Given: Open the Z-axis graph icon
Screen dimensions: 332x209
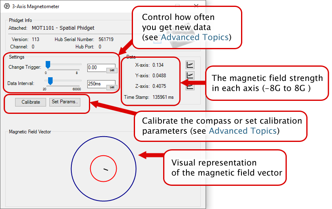Looking at the screenshot, I should (x=190, y=86).
